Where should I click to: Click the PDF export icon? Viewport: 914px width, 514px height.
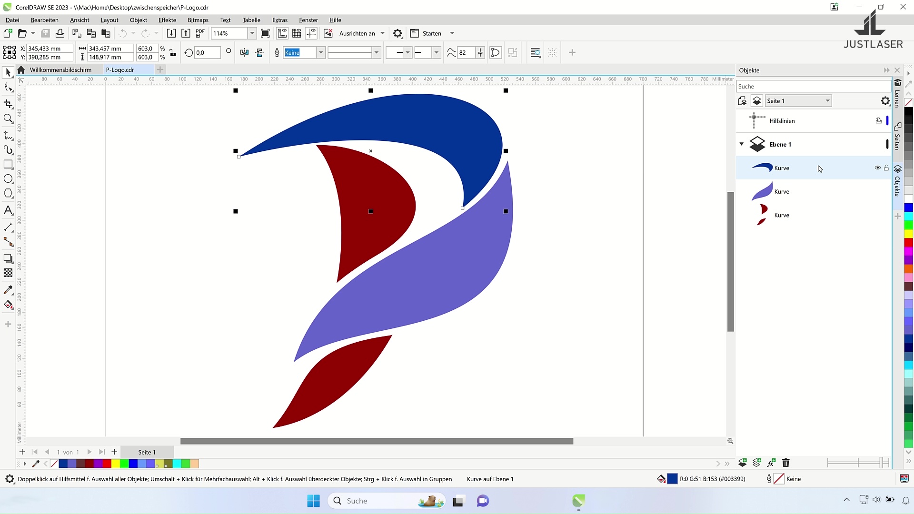point(200,33)
